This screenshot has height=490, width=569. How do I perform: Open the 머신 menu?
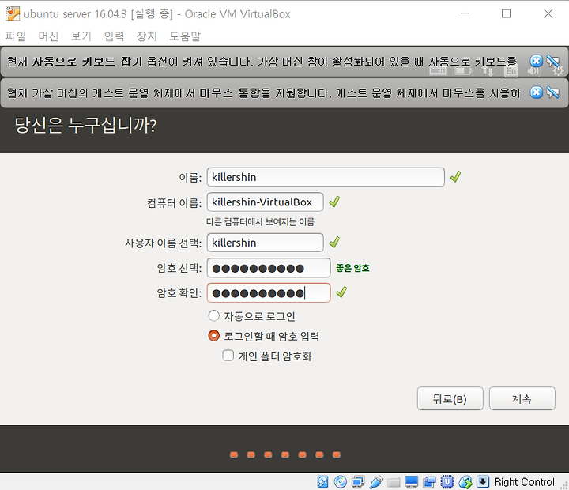48,36
